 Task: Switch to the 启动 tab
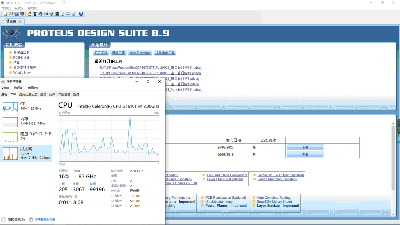click(43, 94)
